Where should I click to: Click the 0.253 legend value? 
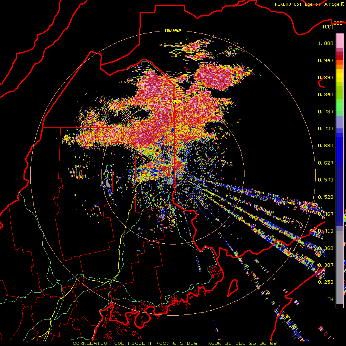[326, 282]
